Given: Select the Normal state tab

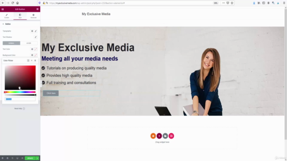Looking at the screenshot, I should click(x=11, y=43).
